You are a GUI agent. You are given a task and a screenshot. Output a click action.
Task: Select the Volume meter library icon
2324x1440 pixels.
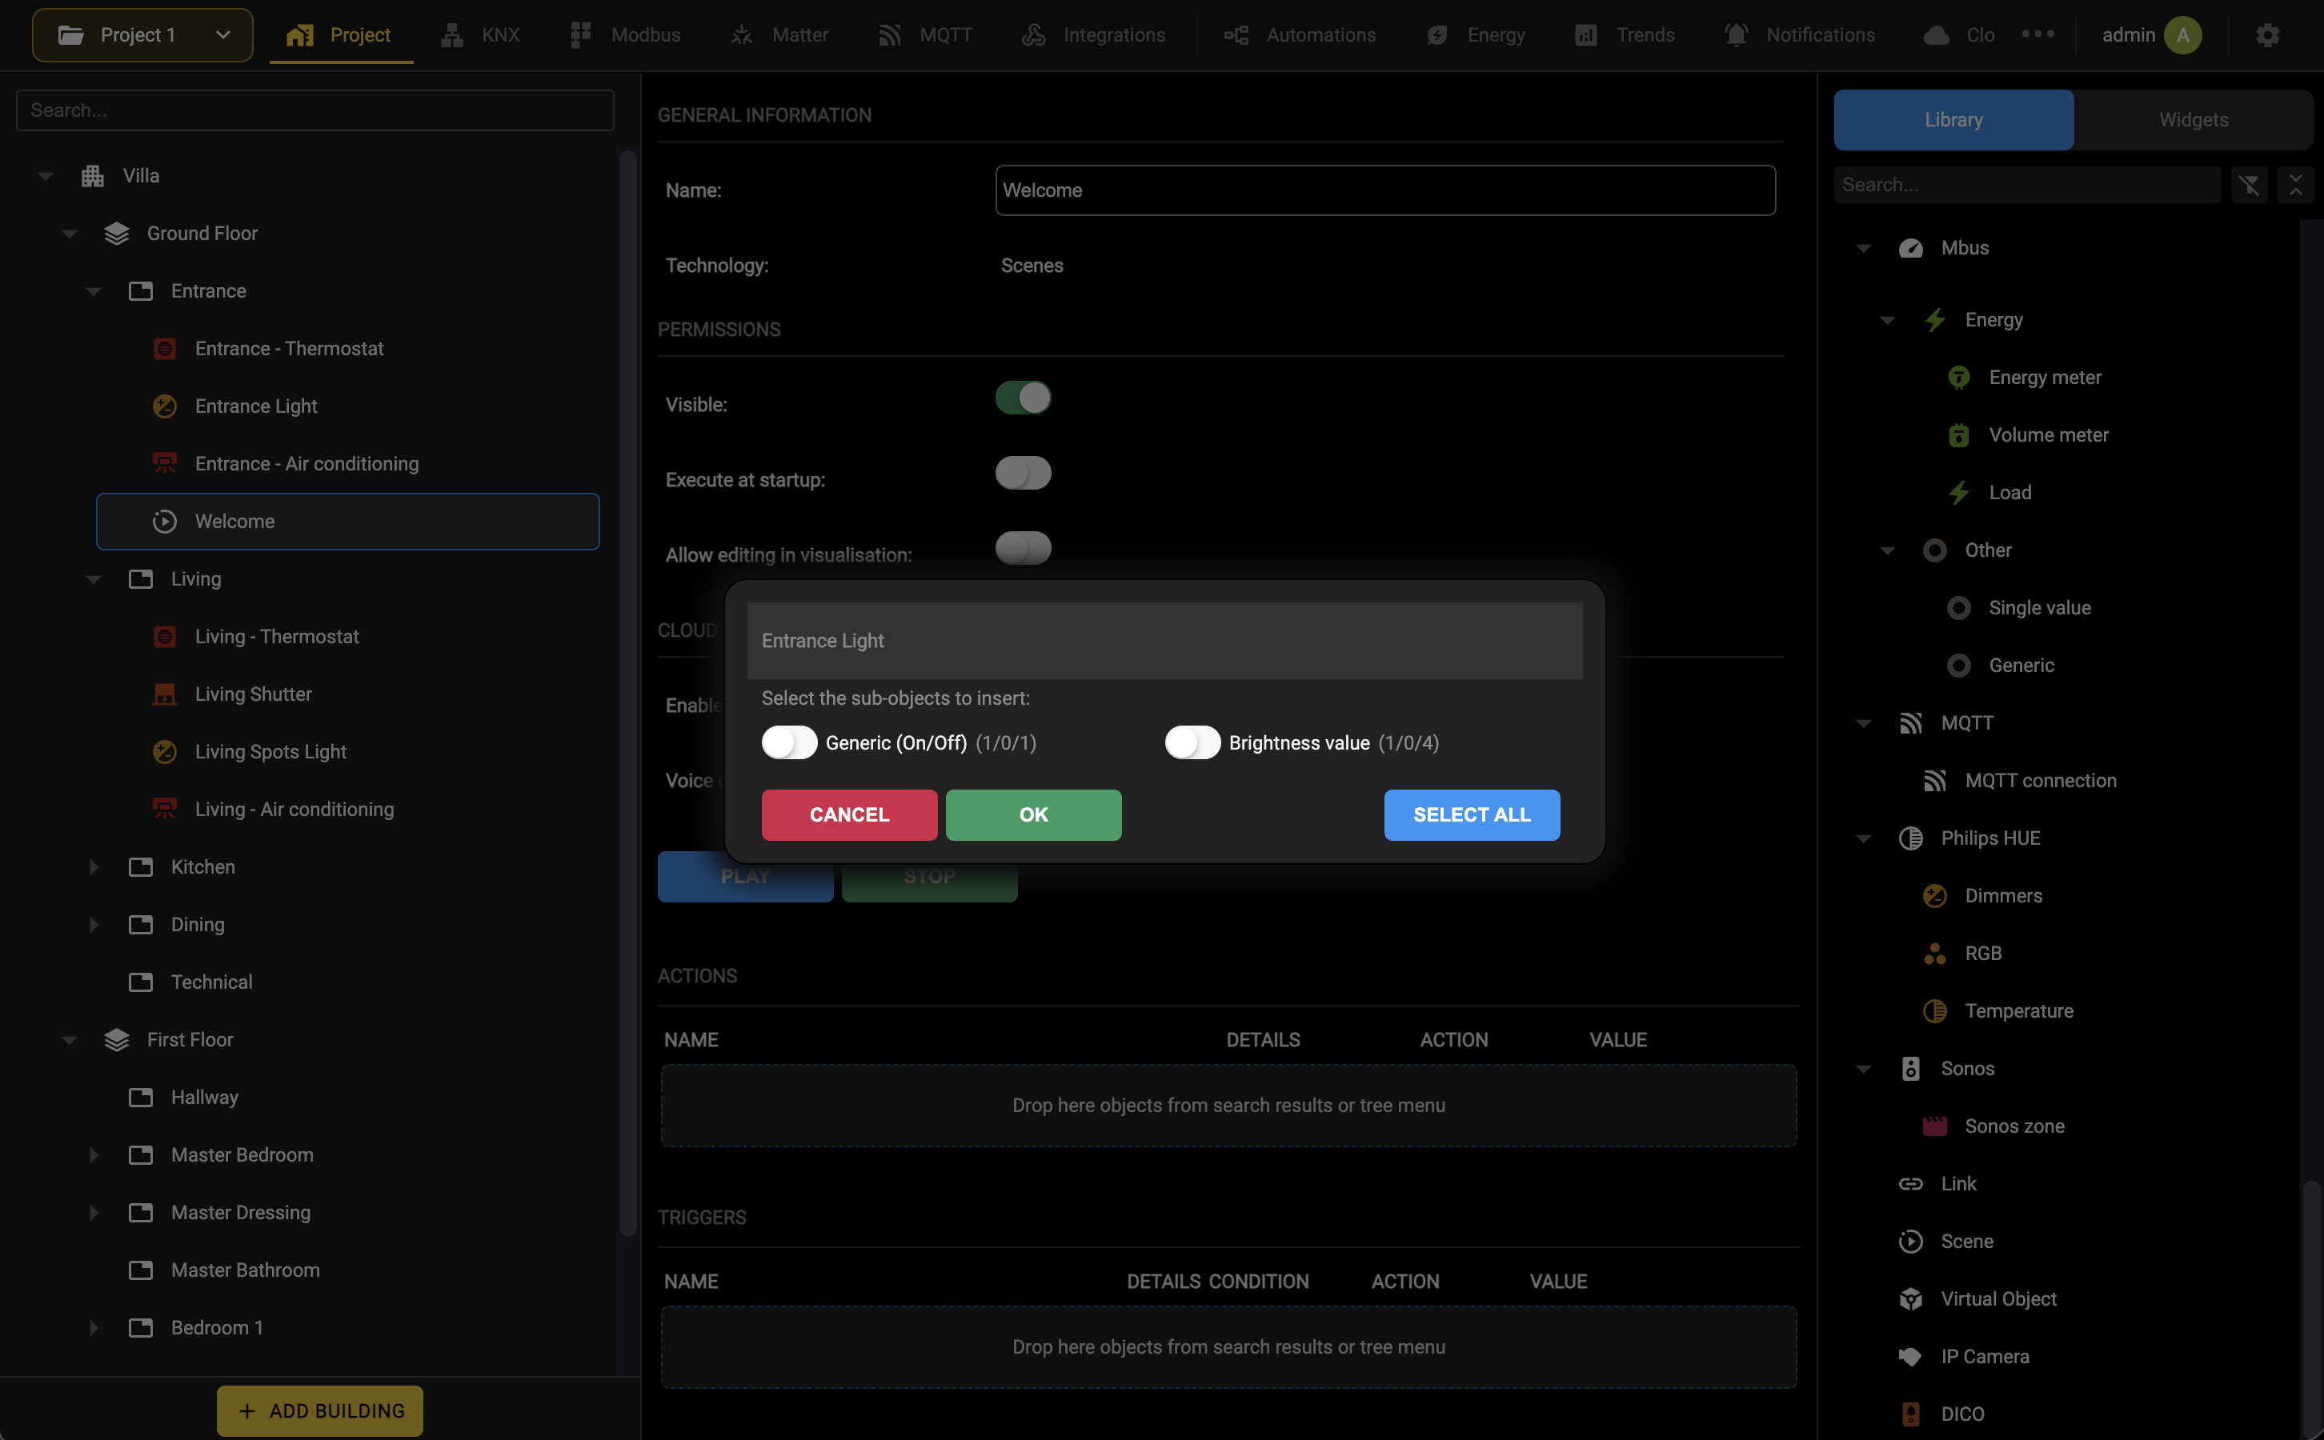click(1958, 435)
